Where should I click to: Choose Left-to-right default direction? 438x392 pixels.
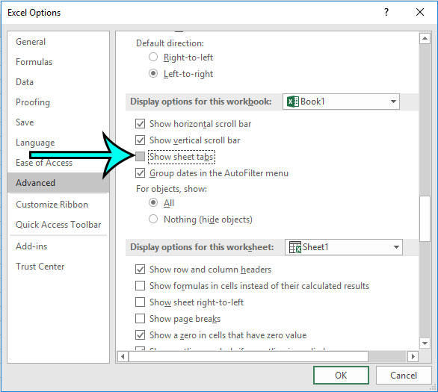(153, 74)
